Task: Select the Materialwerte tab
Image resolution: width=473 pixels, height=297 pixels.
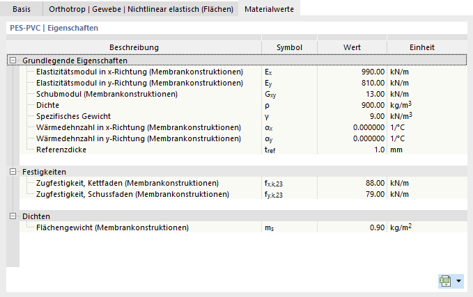Action: click(269, 9)
